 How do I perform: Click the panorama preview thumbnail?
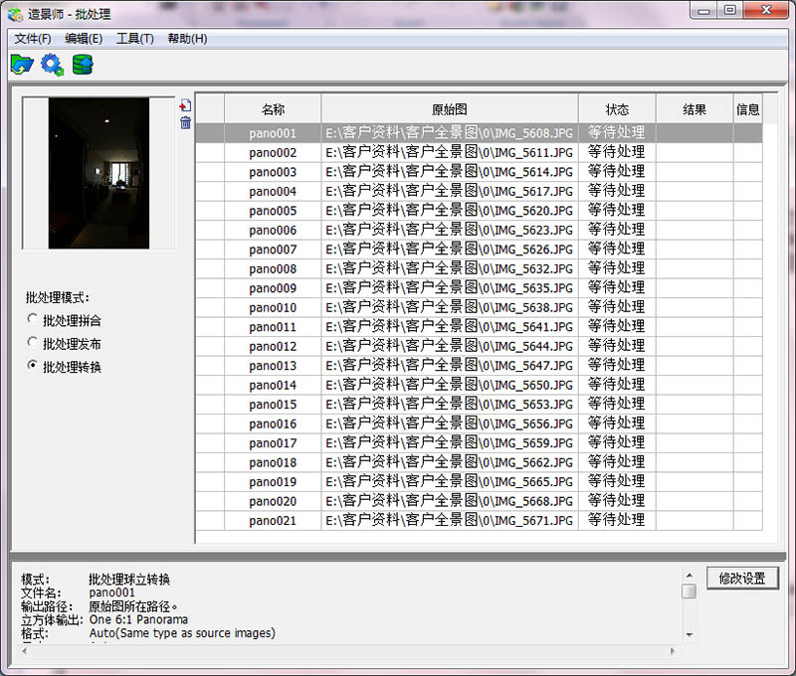tap(99, 173)
